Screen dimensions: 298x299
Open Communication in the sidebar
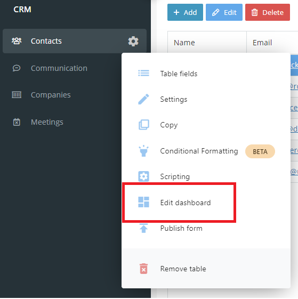coord(59,68)
